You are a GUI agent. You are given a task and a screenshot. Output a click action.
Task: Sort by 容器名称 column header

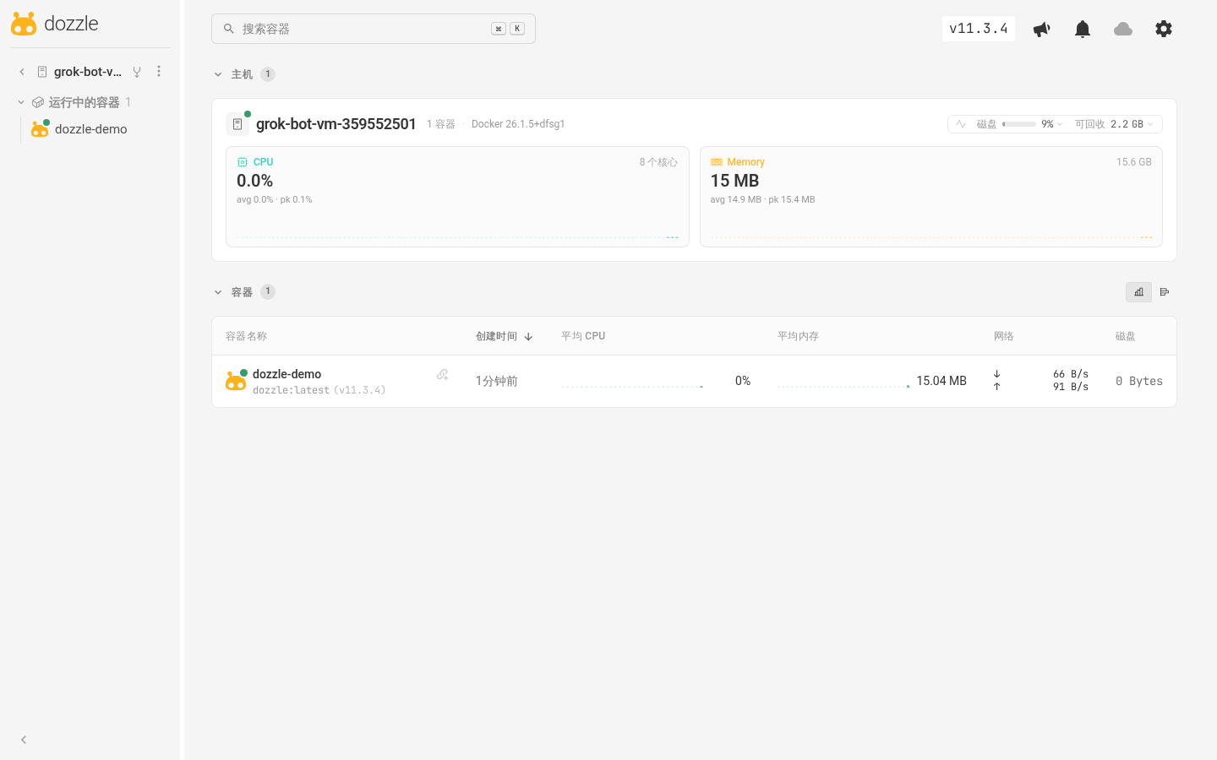246,336
